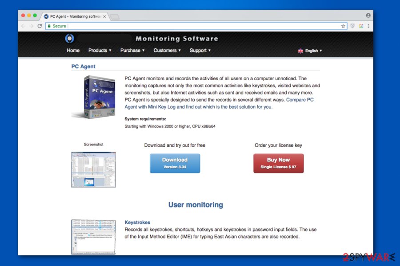This screenshot has width=400, height=266.
Task: Click the browser back arrow
Action: (23, 26)
